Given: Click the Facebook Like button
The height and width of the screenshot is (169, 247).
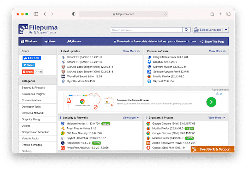Looking at the screenshot, I should 32,58.
